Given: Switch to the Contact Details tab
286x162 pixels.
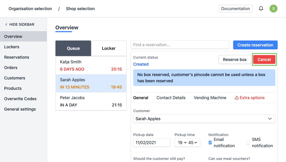Looking at the screenshot, I should [171, 98].
